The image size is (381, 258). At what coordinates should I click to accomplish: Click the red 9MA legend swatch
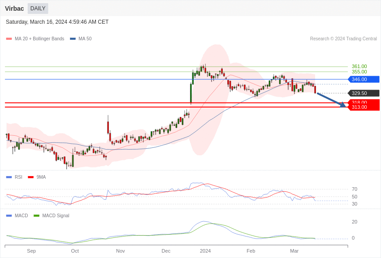pyautogui.click(x=30, y=177)
